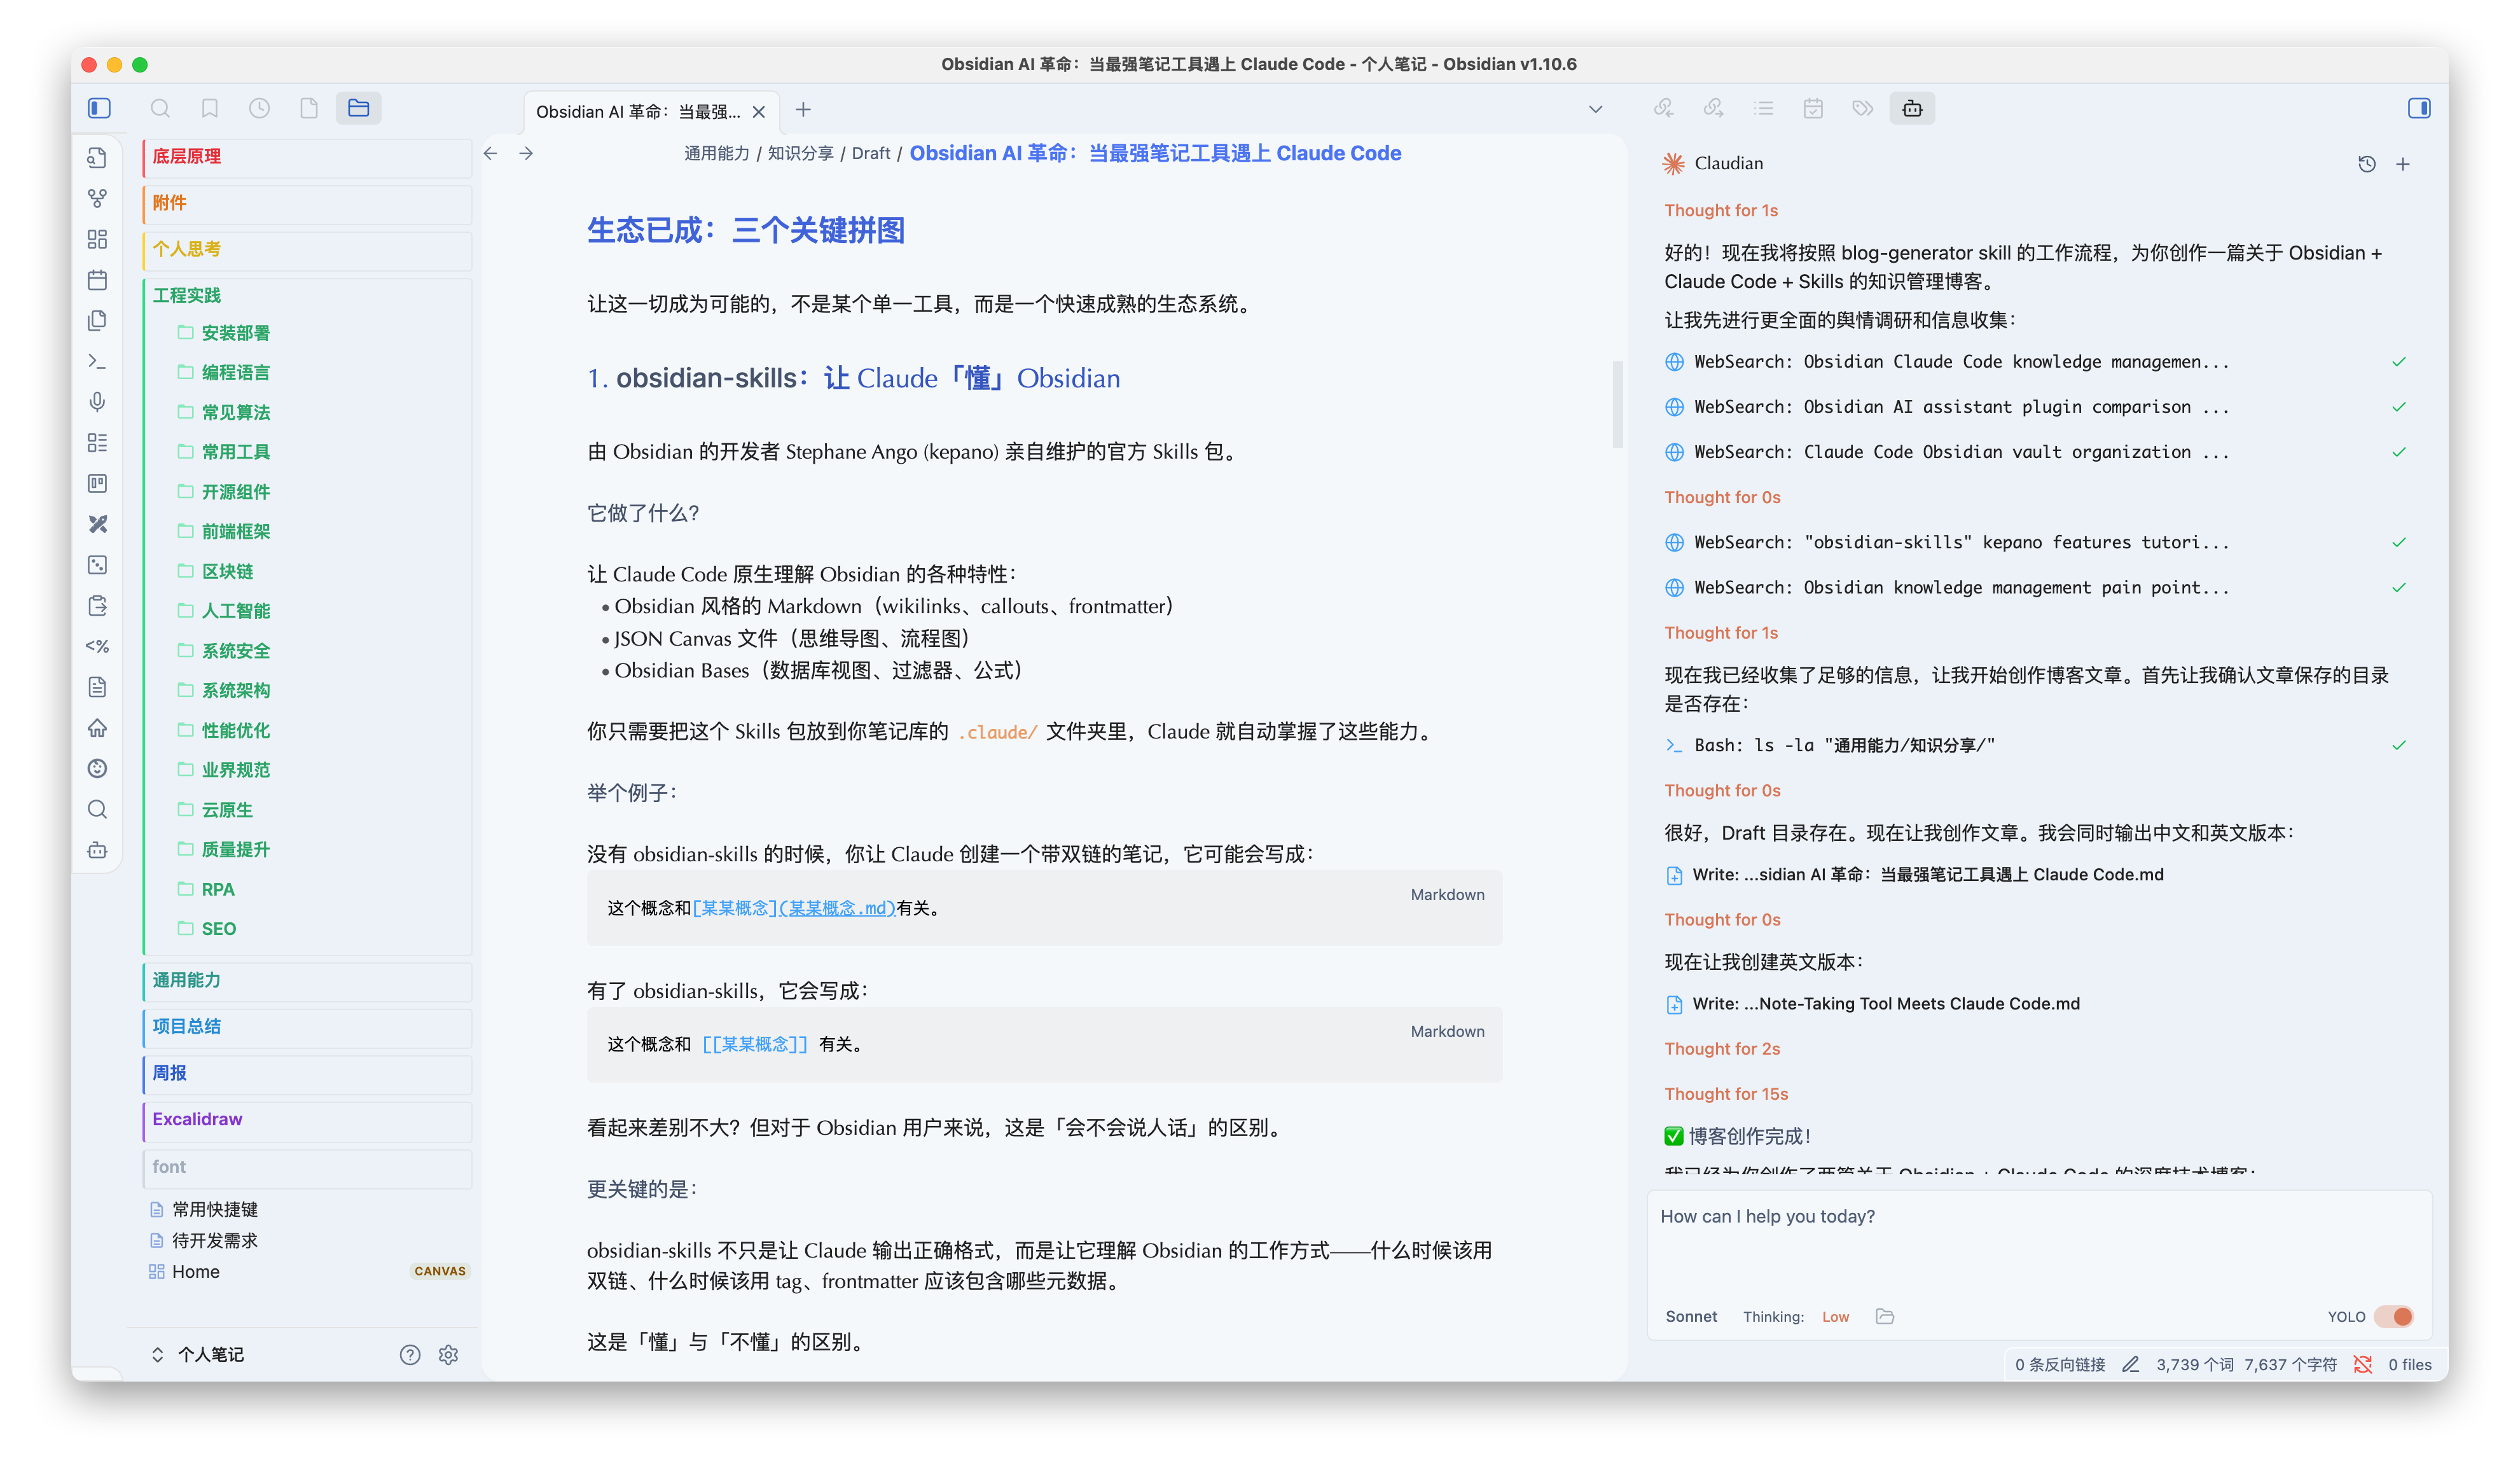Show the Claudian conversation history icon
Viewport: 2520px width, 1477px height.
tap(2366, 164)
